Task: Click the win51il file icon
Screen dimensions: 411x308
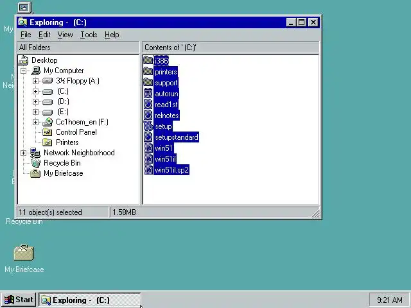Action: [148, 159]
